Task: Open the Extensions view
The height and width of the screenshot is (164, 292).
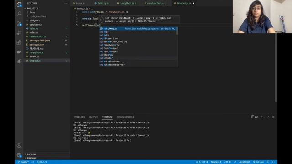Action: (x=19, y=42)
